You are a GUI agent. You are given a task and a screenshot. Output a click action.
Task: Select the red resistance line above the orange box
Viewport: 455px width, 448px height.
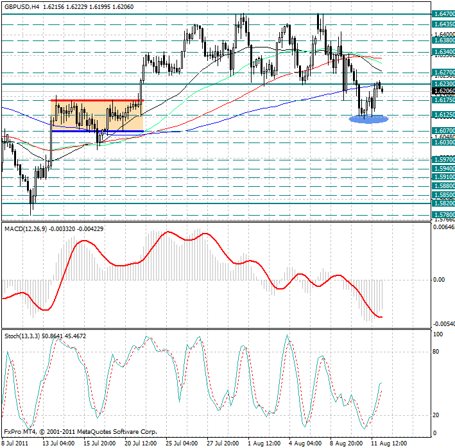click(x=96, y=100)
